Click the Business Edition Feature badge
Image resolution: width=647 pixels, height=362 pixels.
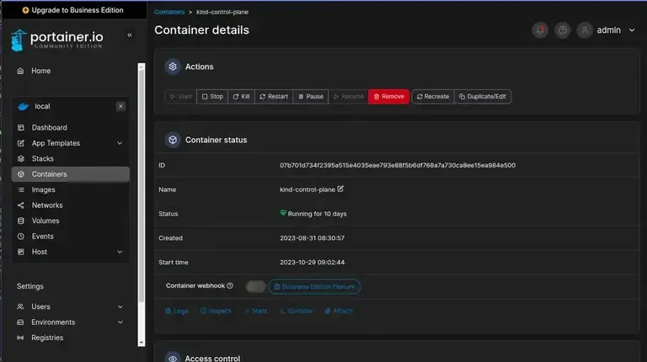314,286
